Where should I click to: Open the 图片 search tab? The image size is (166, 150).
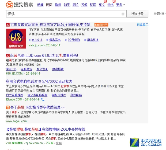(76, 5)
